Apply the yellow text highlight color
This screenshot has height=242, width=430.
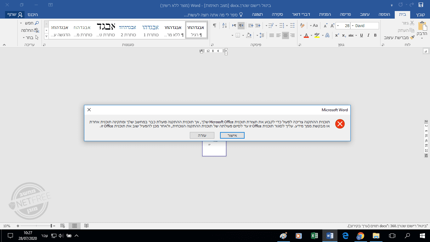point(317,35)
